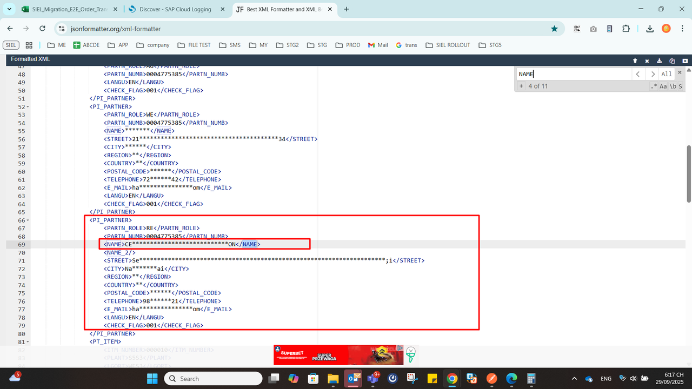The image size is (692, 389).
Task: Copy the formatted XML via header icon
Action: point(672,61)
